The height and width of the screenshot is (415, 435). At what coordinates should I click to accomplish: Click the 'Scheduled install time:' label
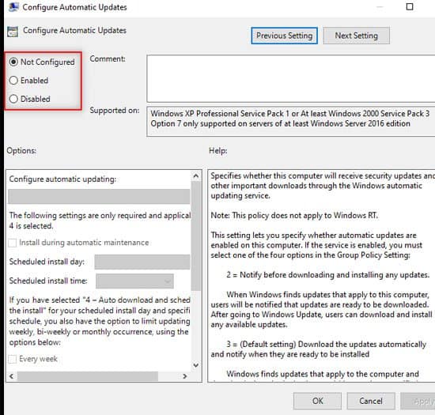click(48, 281)
